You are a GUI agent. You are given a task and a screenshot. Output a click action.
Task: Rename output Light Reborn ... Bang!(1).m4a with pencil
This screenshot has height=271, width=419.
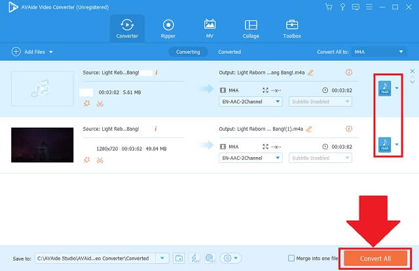pos(309,129)
